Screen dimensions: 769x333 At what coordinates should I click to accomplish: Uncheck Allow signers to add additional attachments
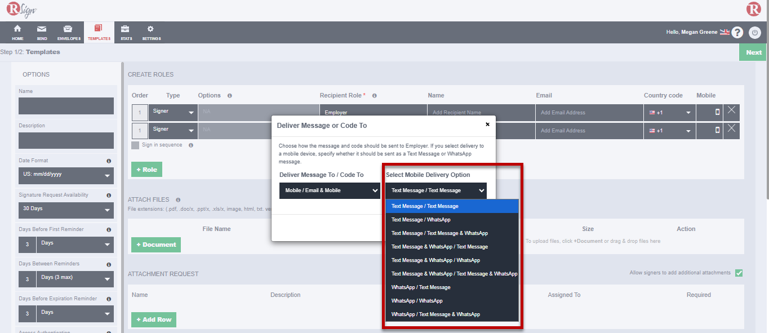tap(739, 273)
